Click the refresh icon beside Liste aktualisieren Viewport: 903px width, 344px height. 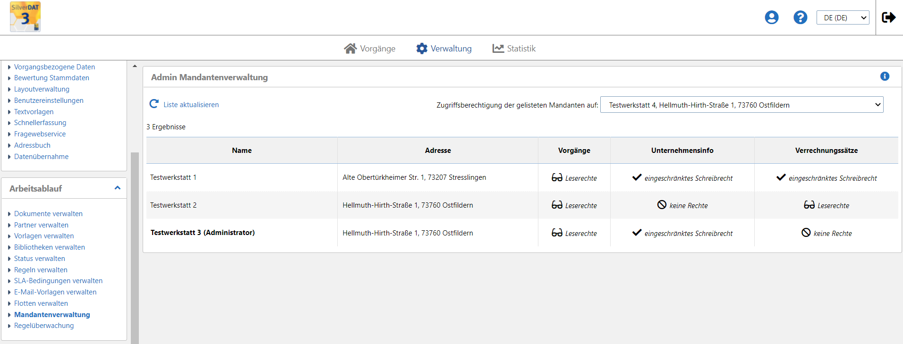[154, 104]
